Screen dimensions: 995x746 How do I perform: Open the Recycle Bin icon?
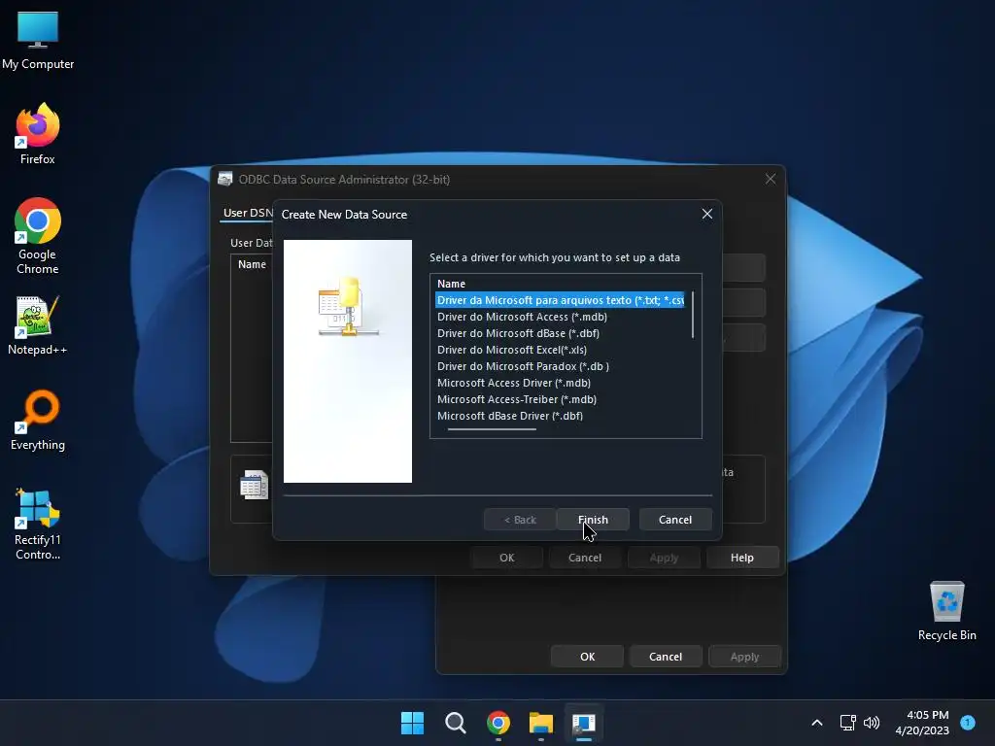point(946,611)
